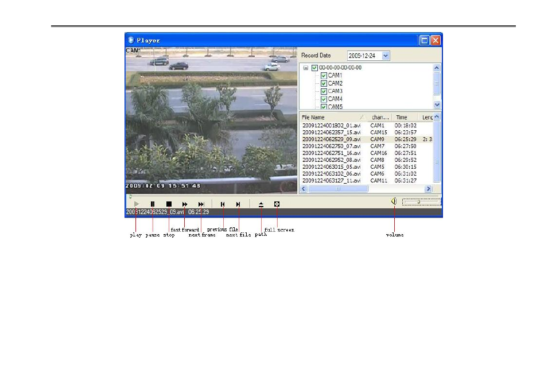
Task: Start playback with the play button
Action: tap(137, 204)
